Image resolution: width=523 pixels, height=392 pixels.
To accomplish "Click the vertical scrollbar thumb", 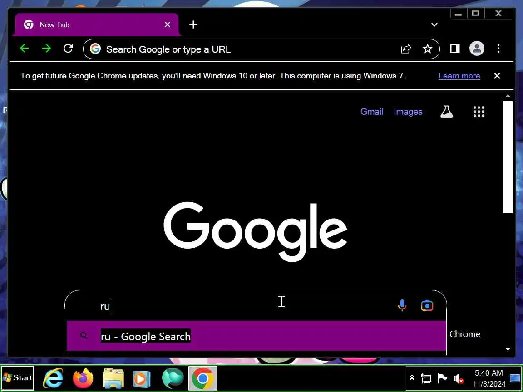I will [x=508, y=157].
